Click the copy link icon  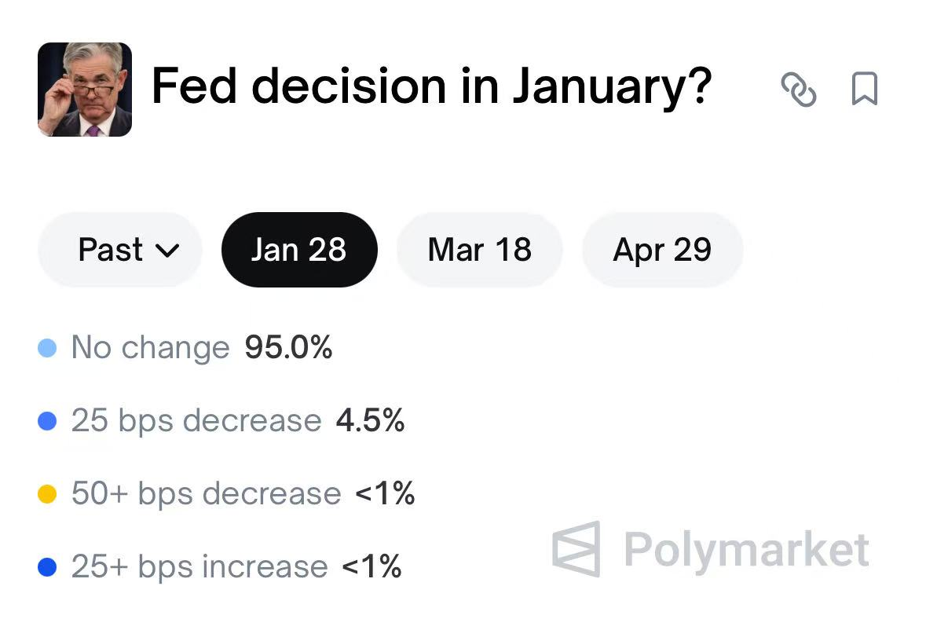click(799, 90)
